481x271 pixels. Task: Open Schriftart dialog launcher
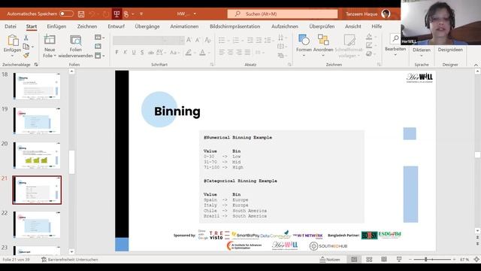pyautogui.click(x=212, y=65)
